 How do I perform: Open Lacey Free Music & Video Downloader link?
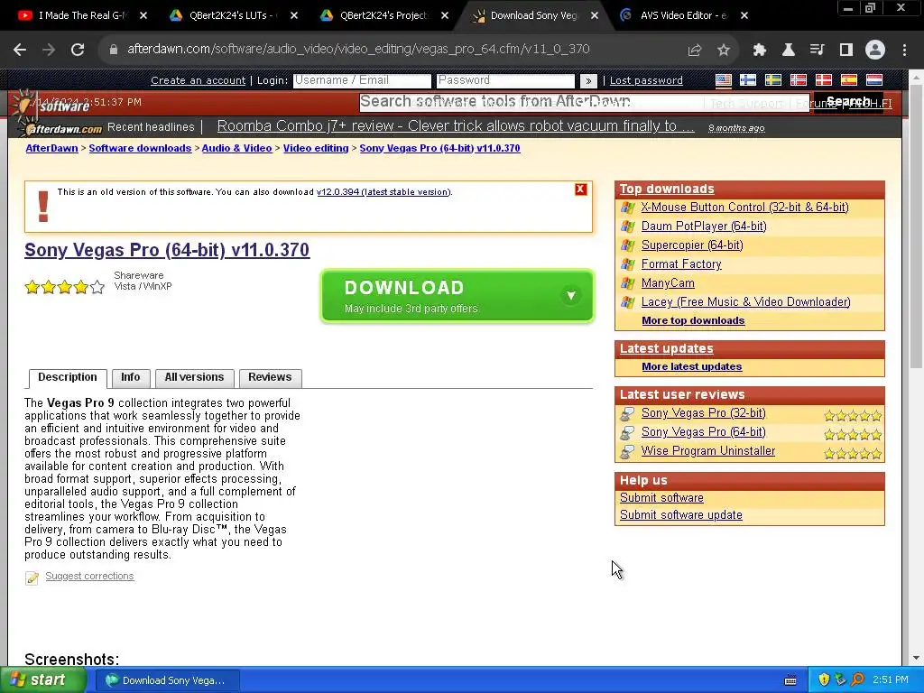click(x=746, y=301)
